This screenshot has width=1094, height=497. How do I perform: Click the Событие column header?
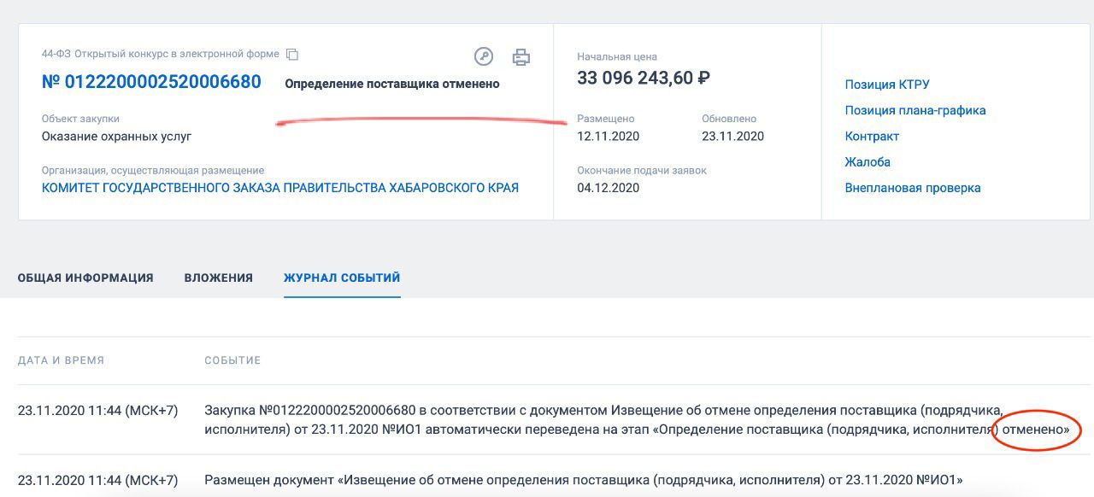(x=232, y=360)
